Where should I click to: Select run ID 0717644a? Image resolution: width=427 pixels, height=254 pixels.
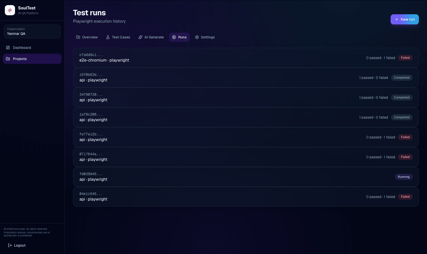tap(91, 154)
